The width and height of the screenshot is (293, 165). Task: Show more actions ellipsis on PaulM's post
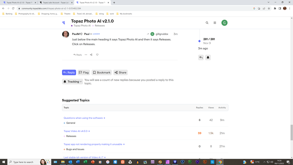pos(86,55)
